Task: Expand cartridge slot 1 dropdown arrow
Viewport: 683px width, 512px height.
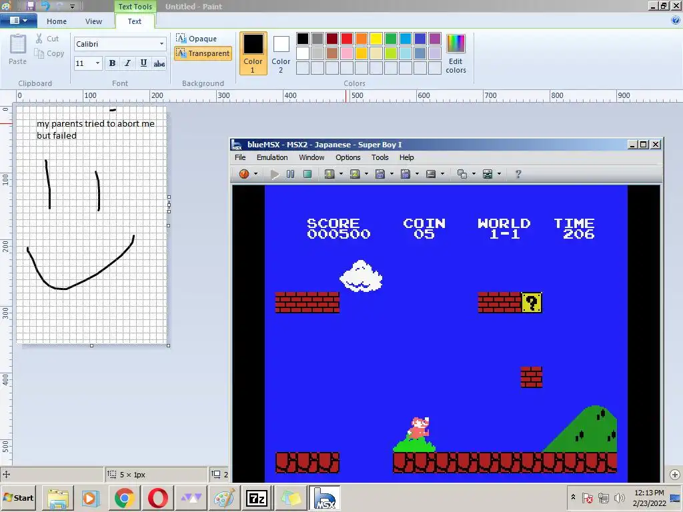Action: (x=341, y=174)
